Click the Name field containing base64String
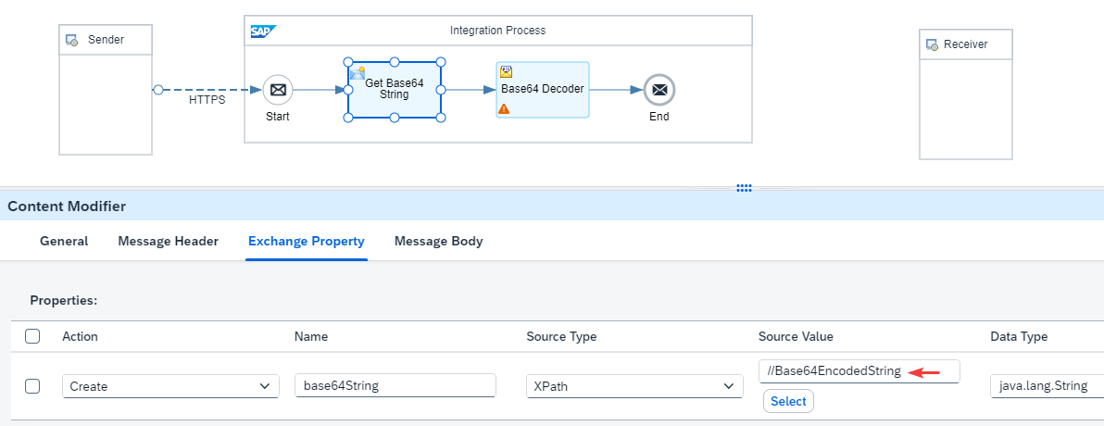Screen dimensions: 1104x426 pos(395,386)
